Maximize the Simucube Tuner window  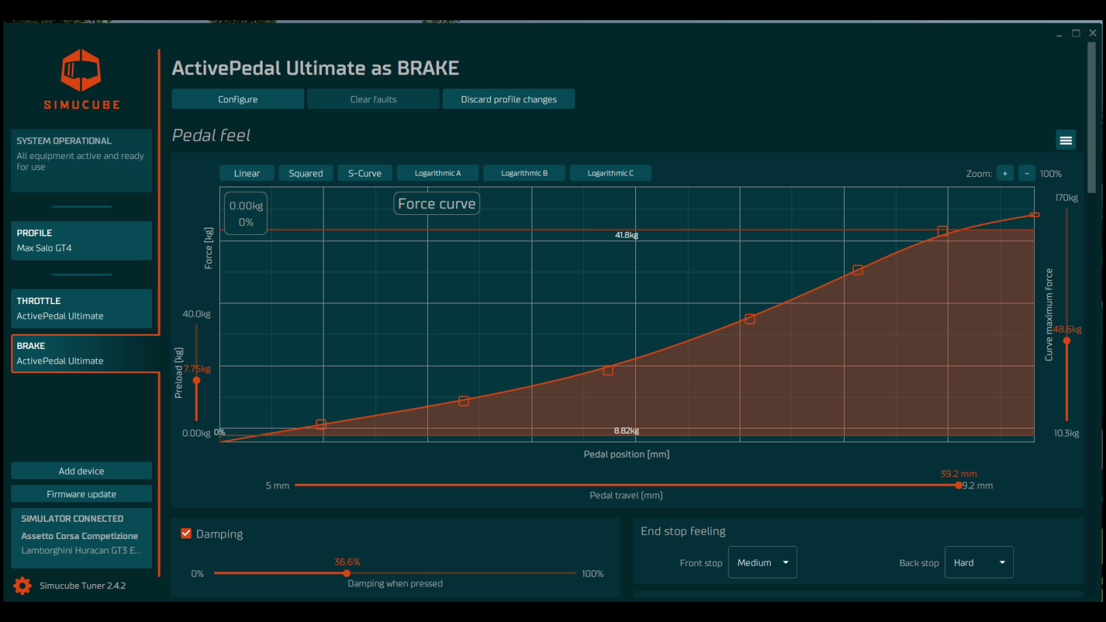pos(1076,33)
